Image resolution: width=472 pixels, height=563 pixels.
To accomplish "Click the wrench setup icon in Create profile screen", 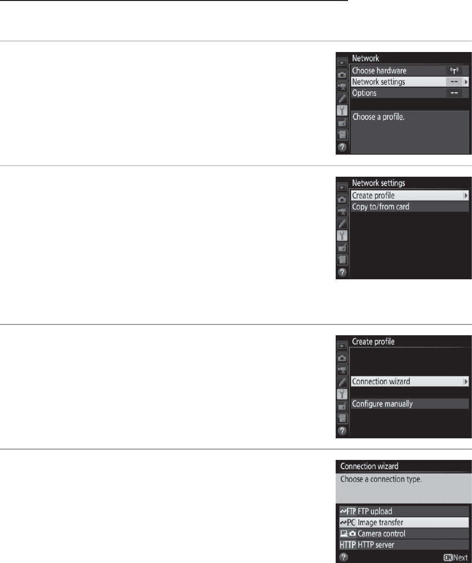I will click(342, 394).
